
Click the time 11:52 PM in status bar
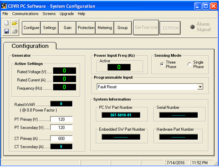pyautogui.click(x=200, y=163)
